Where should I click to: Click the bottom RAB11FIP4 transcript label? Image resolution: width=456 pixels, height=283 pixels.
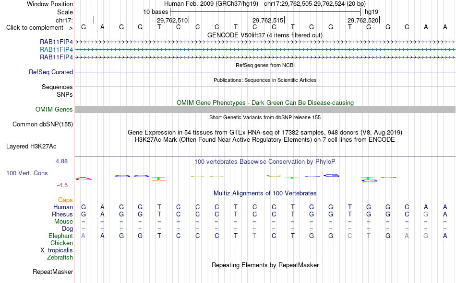(57, 57)
